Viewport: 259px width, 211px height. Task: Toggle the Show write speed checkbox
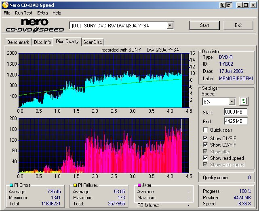[x=205, y=164]
